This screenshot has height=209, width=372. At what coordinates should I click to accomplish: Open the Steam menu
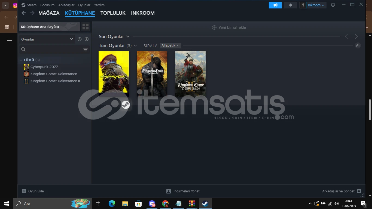tap(32, 5)
